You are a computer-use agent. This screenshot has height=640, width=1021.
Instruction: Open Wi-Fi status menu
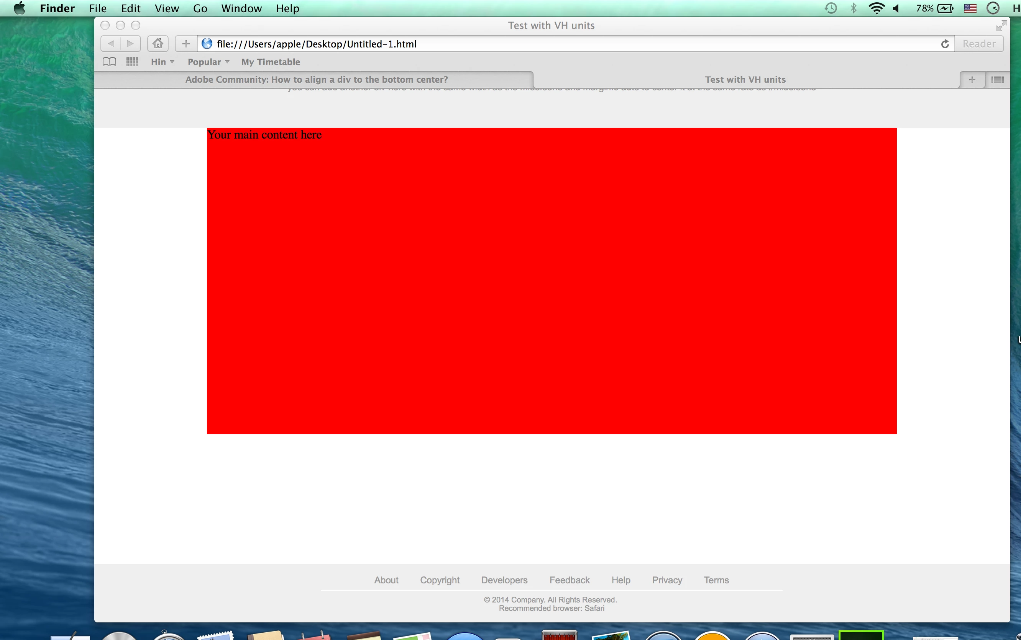click(x=876, y=8)
